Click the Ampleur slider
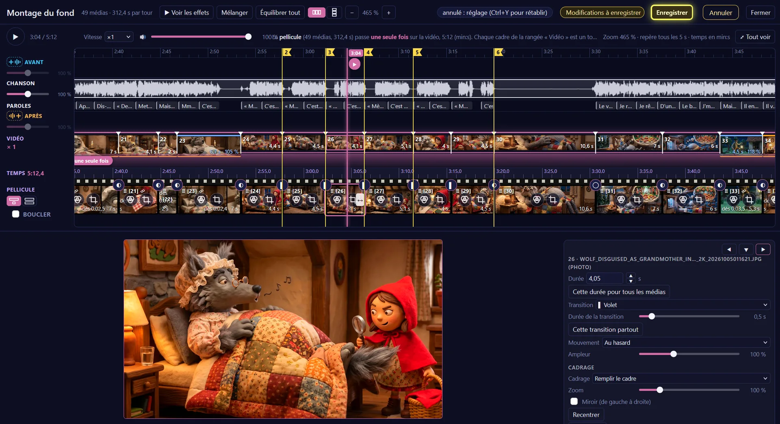 689,354
